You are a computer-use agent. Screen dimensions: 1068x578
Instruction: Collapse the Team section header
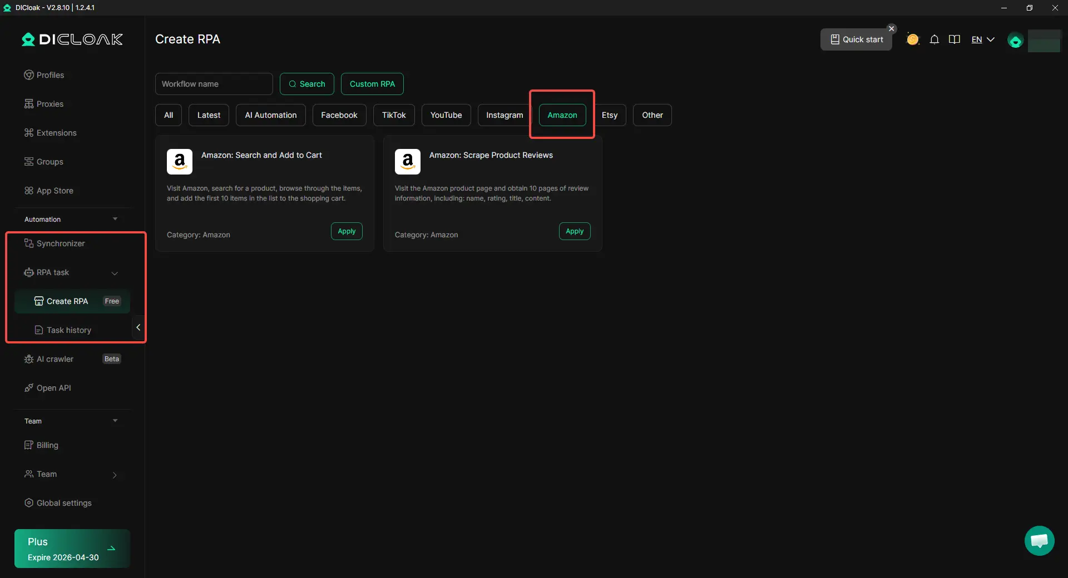click(115, 421)
